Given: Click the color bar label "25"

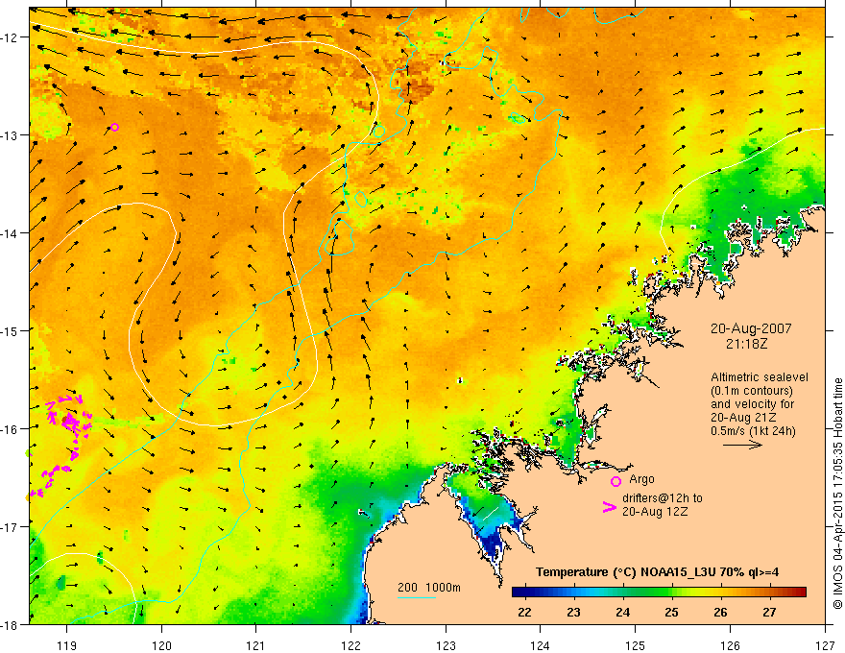Looking at the screenshot, I should point(671,613).
